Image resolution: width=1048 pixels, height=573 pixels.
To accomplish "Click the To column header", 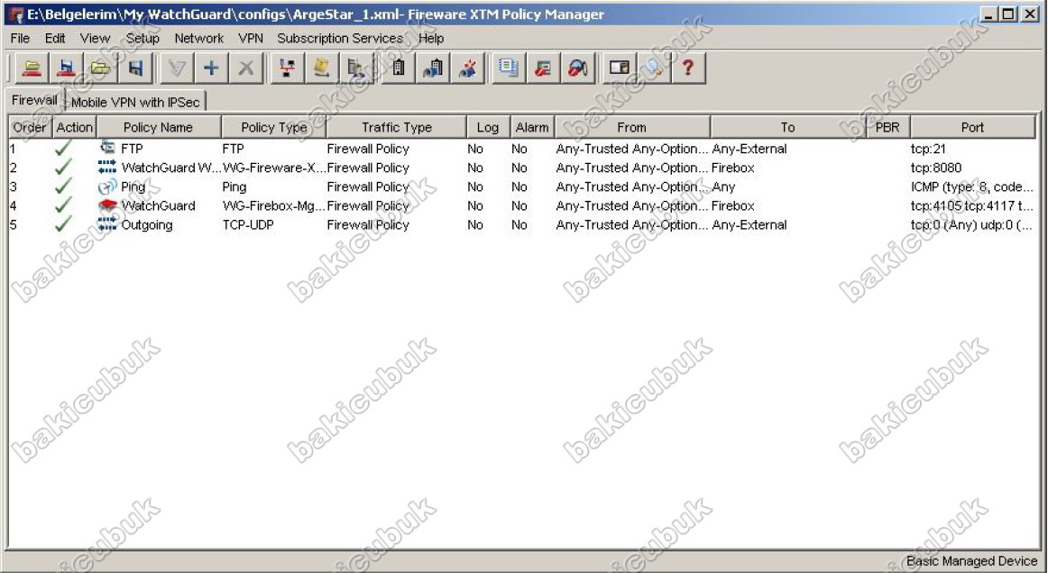I will click(x=788, y=127).
